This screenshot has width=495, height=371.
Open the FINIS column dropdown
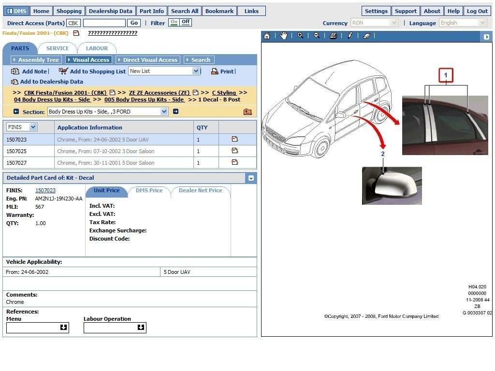coord(33,127)
